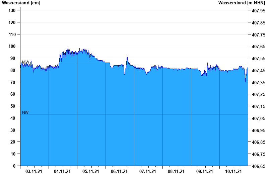
Task: Click the 40 value on left axis
Action: tap(13, 118)
